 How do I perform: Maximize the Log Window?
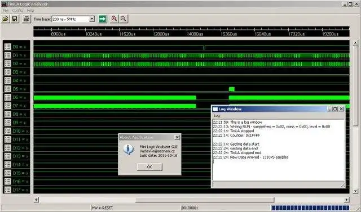[336, 109]
